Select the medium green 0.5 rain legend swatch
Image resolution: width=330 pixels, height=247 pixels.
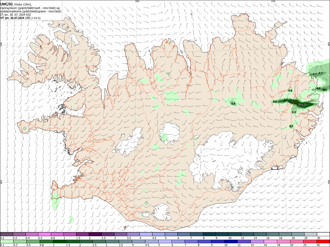click(33, 242)
